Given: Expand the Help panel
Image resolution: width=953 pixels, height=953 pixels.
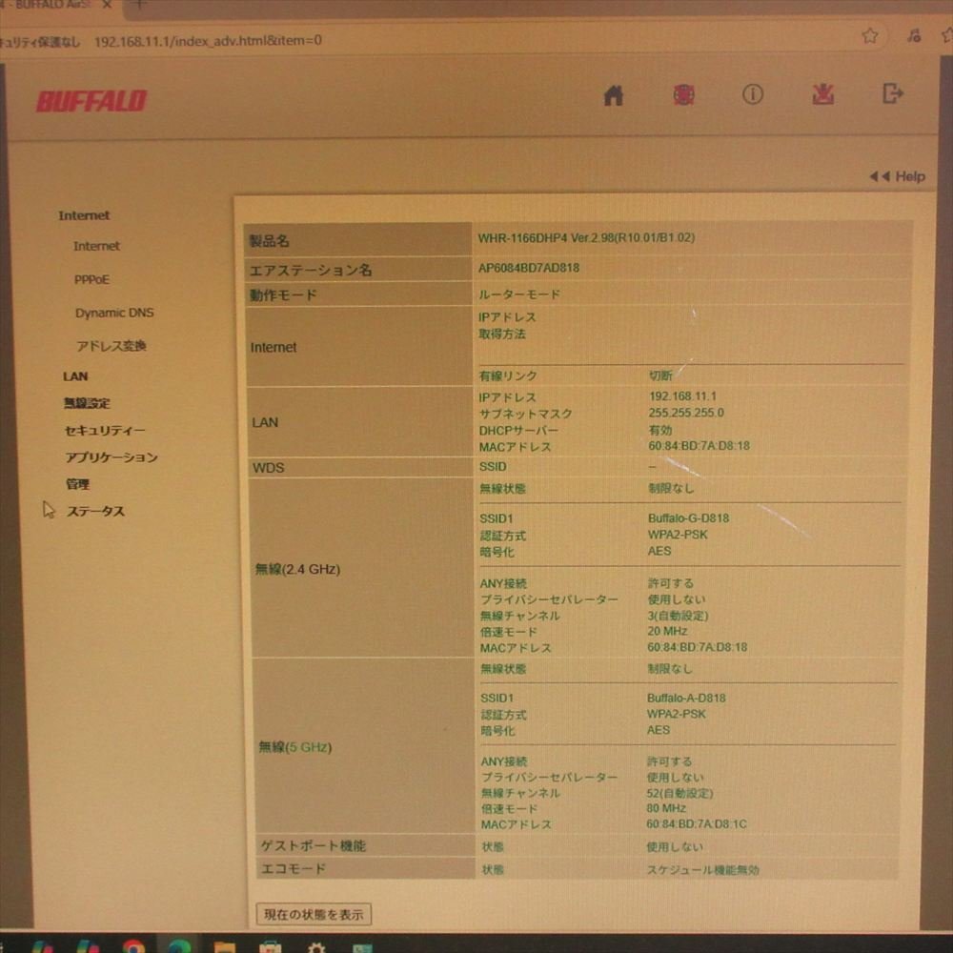Looking at the screenshot, I should pyautogui.click(x=897, y=176).
